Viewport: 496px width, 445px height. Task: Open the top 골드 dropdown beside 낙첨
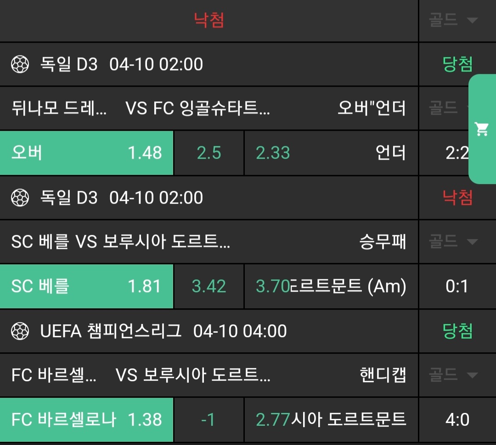pos(453,20)
